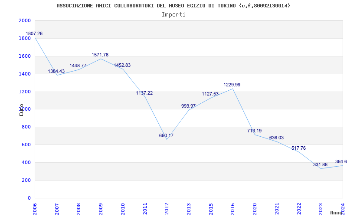Select data label 1807.26
This screenshot has width=347, height=217.
point(34,34)
